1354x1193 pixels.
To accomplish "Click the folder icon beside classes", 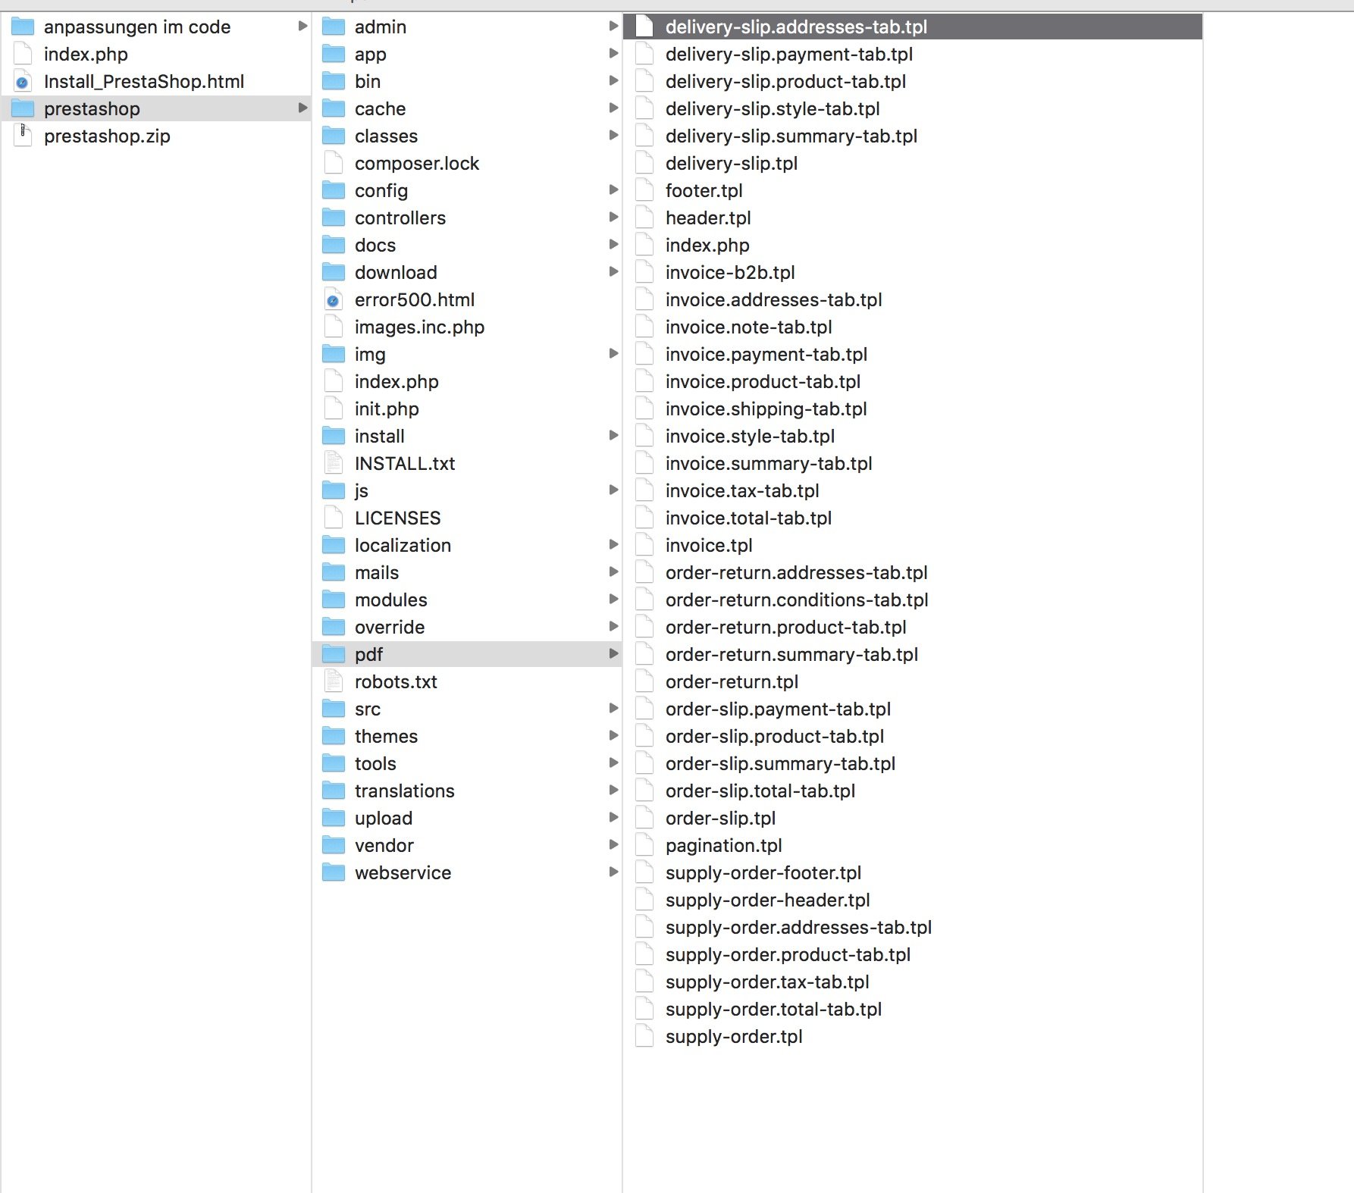I will pos(334,136).
